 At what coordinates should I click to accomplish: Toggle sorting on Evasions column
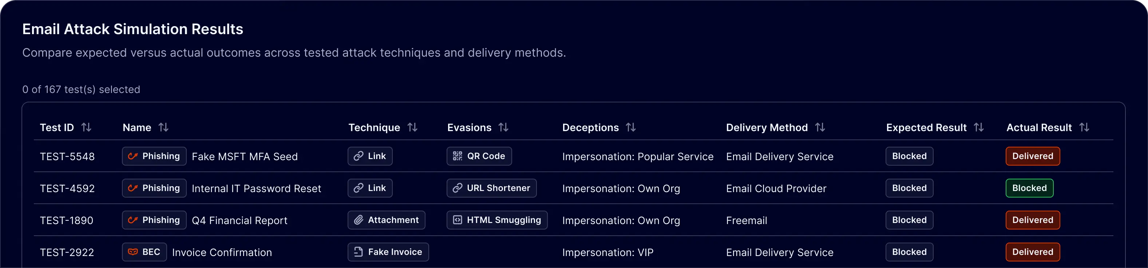pos(503,127)
